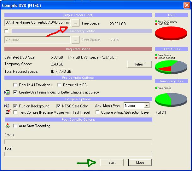Click the Status progress bar
This screenshot has width=192, height=171.
coord(78,142)
